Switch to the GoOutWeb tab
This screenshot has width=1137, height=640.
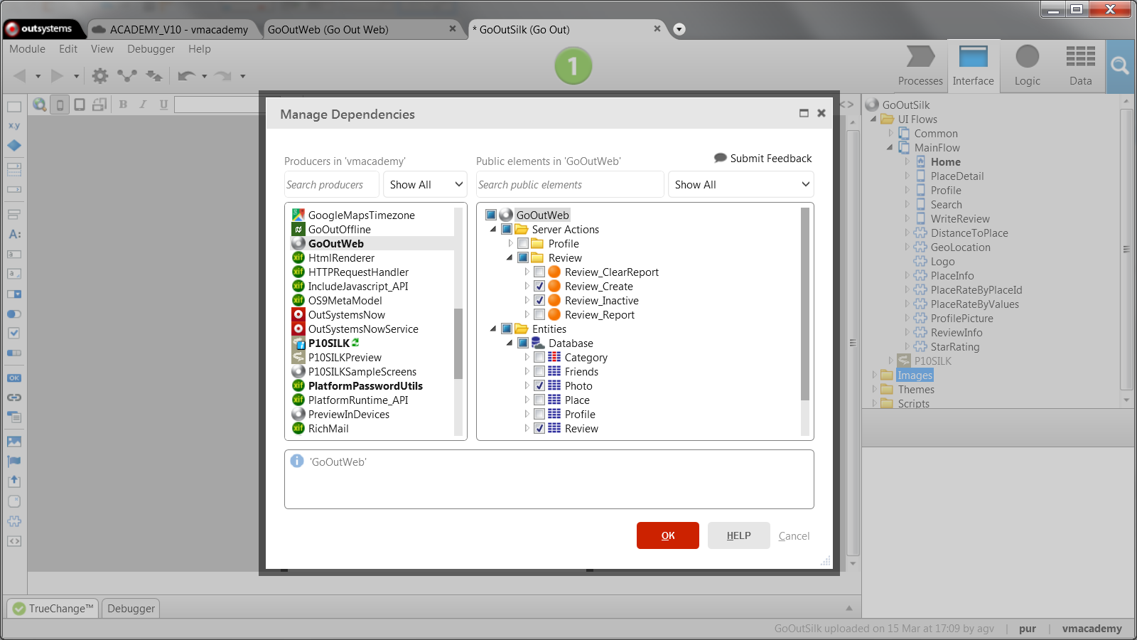(329, 30)
